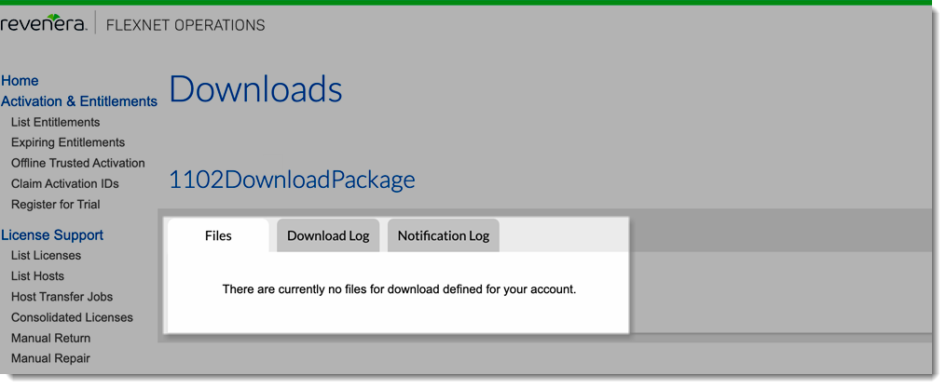
Task: Click the Revenera logo
Action: click(x=44, y=24)
